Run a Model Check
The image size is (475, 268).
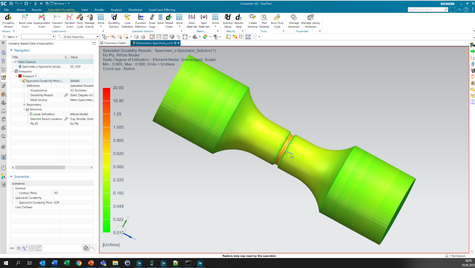[x=169, y=21]
